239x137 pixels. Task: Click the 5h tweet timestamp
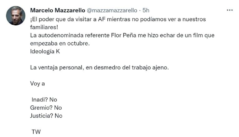click(146, 10)
